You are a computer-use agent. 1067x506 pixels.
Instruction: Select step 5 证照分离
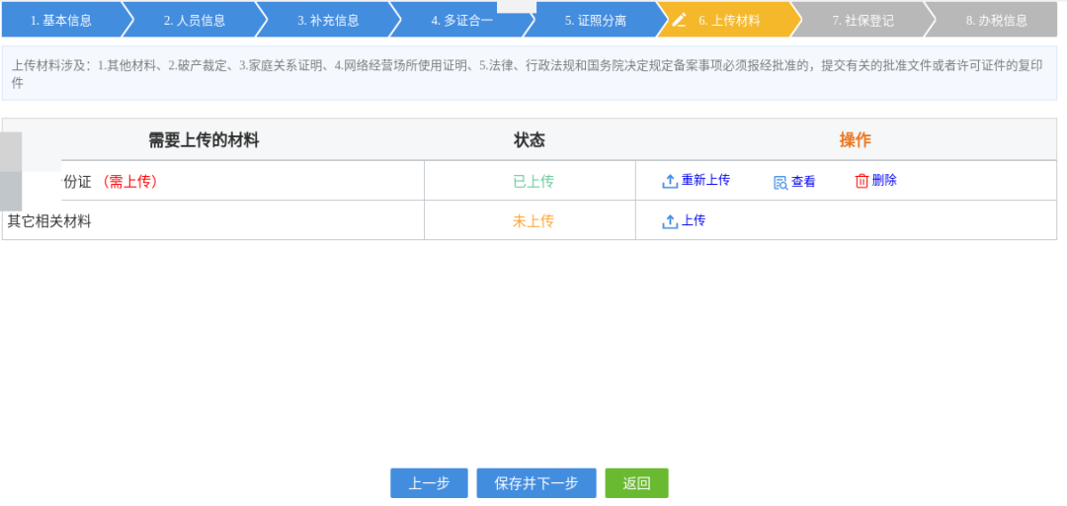click(595, 21)
